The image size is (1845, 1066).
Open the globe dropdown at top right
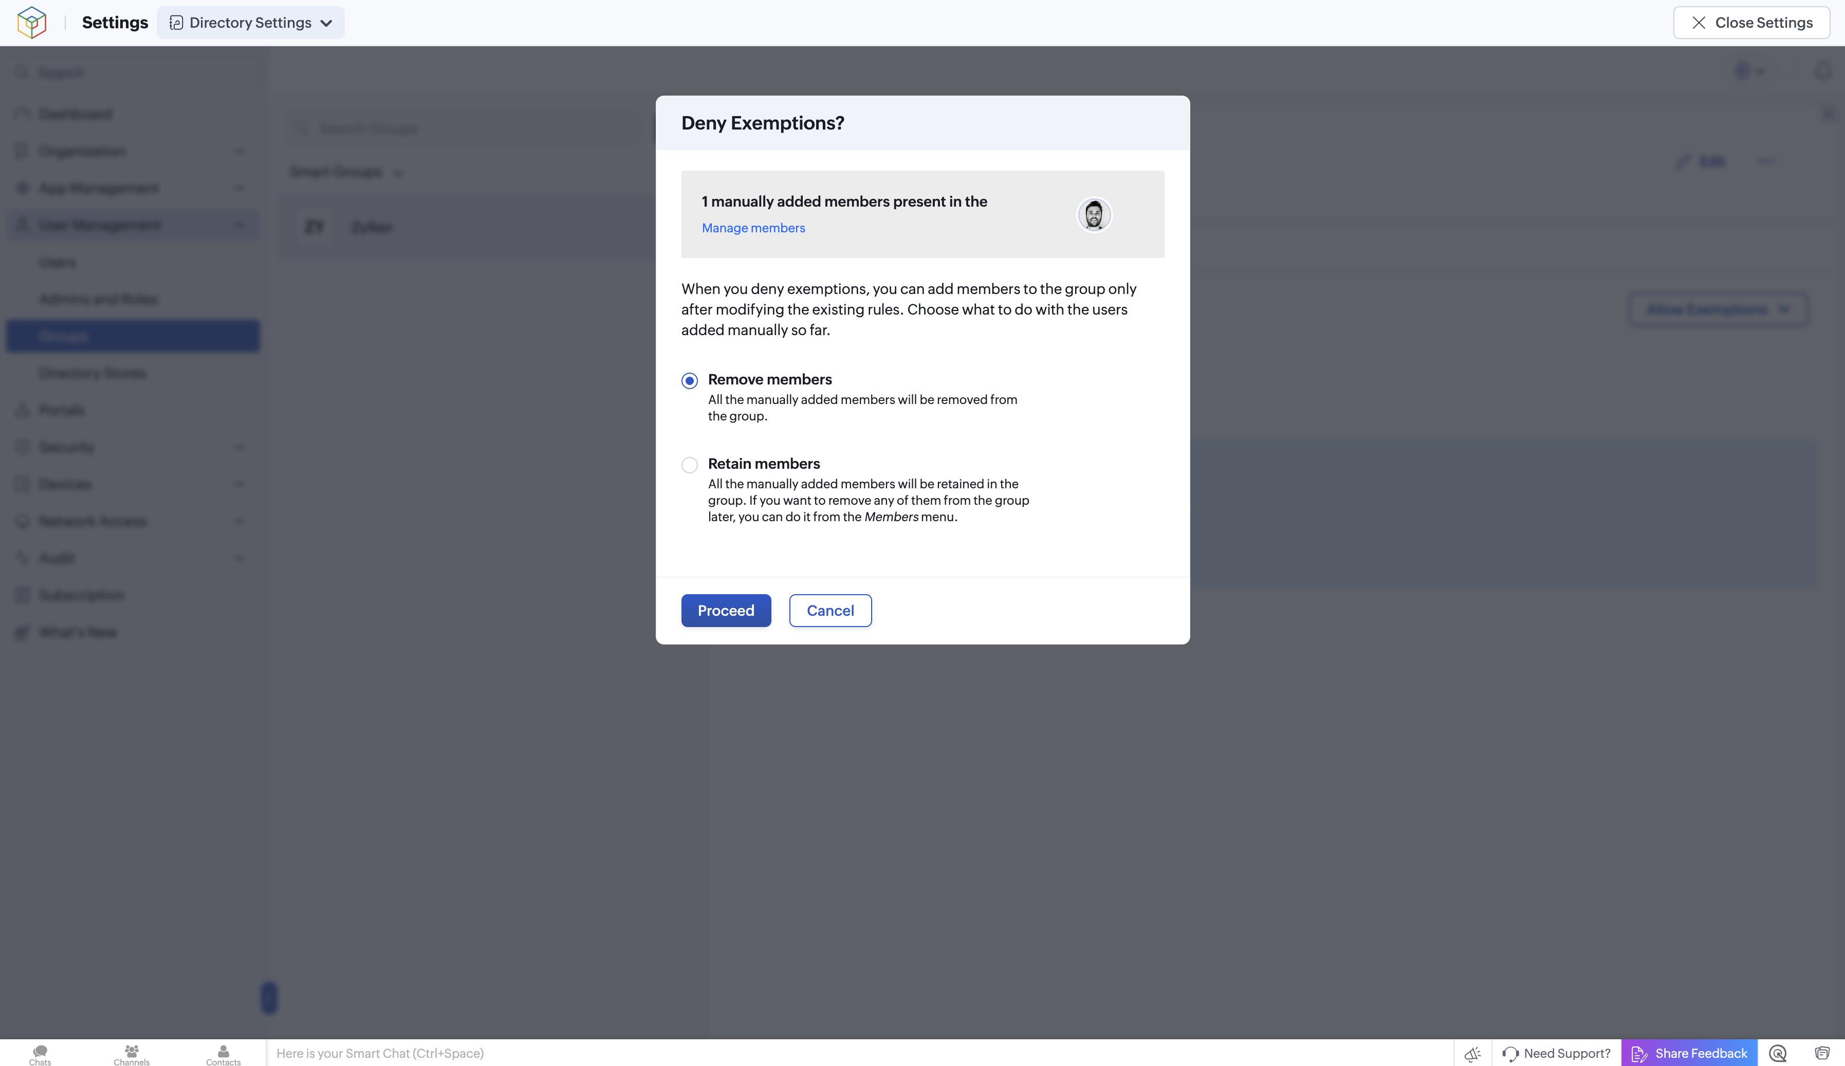click(x=1750, y=71)
